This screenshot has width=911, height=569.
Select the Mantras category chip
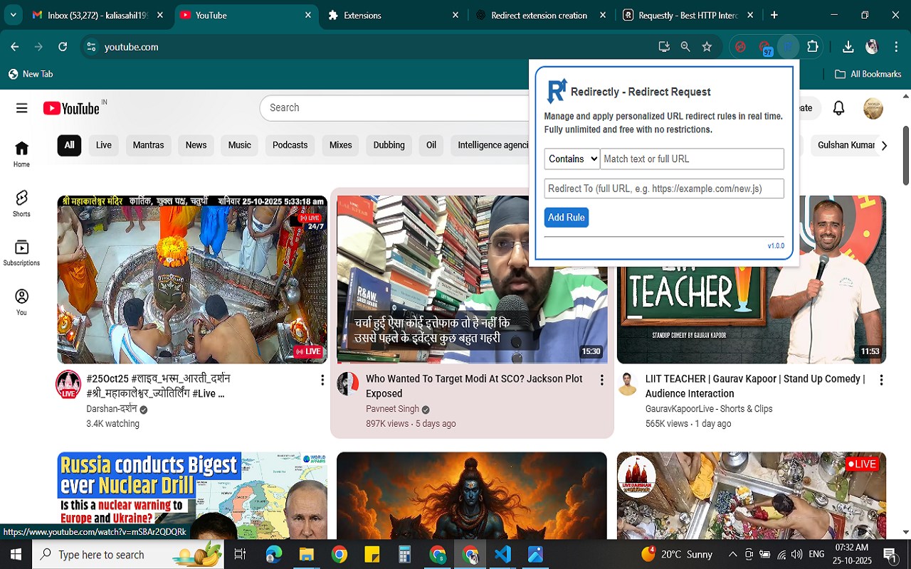point(148,145)
